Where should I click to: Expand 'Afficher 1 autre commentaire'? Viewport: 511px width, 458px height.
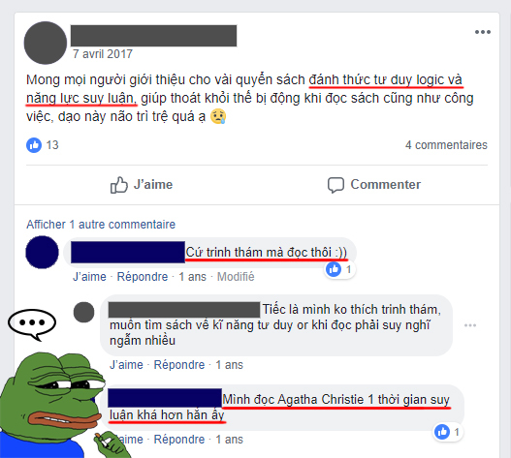pyautogui.click(x=101, y=225)
